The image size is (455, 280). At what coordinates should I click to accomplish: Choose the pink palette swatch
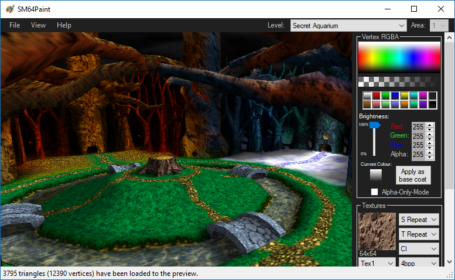tap(377, 104)
